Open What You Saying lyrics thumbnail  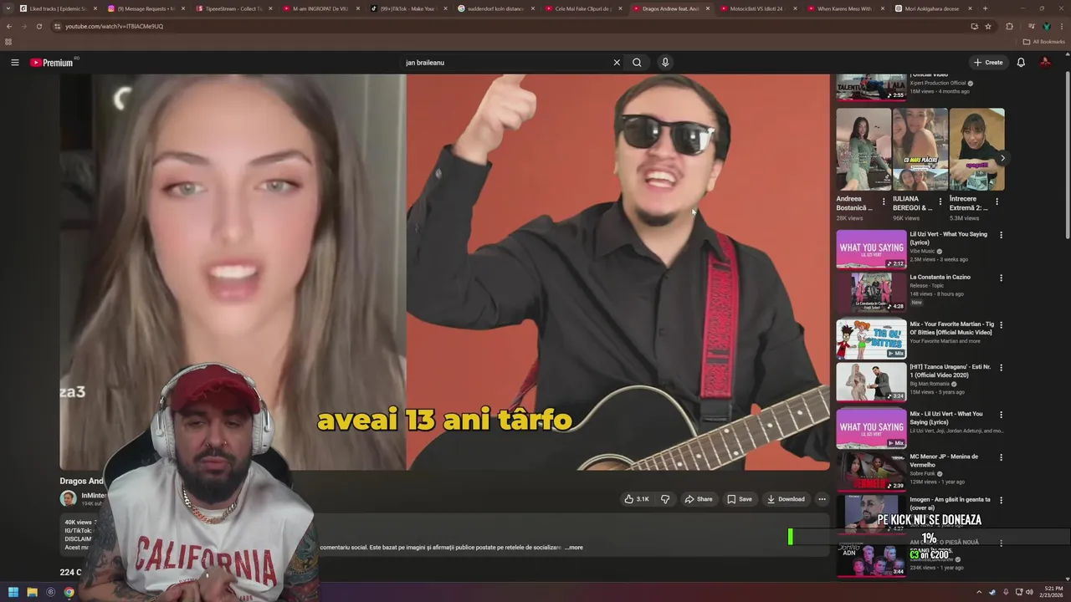pos(871,249)
